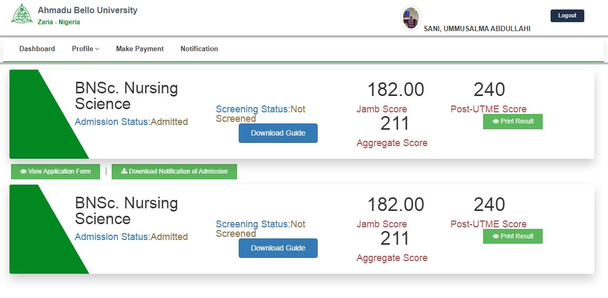Print Result in the second admission card
608x298 pixels.
[513, 236]
